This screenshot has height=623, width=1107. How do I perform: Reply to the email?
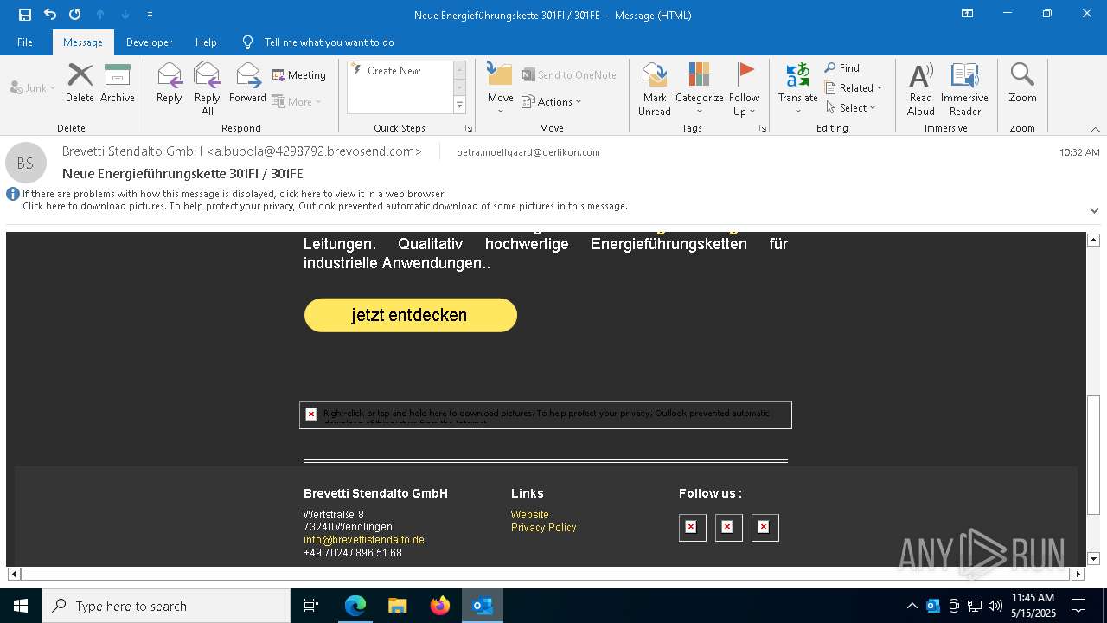coord(170,83)
